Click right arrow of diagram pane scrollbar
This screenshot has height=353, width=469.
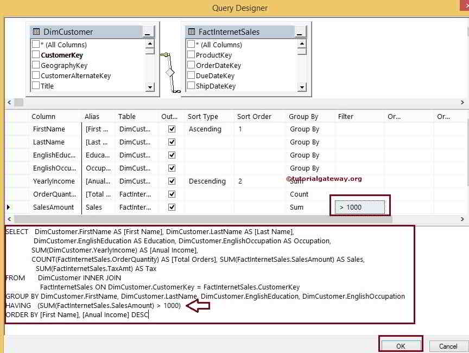point(462,102)
